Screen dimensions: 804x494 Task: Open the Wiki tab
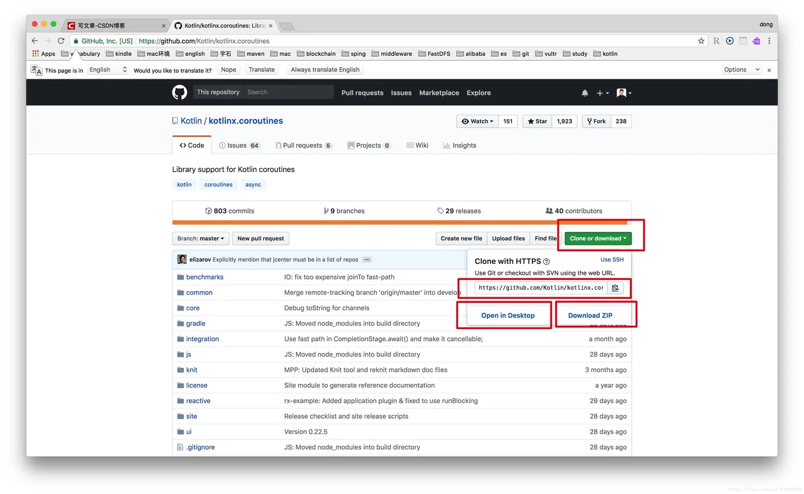point(418,145)
